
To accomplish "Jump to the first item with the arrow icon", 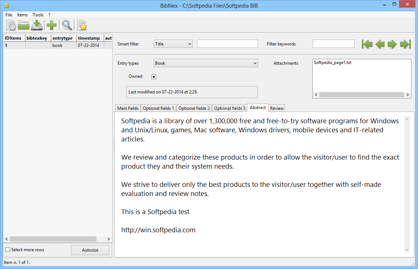I will pos(367,44).
